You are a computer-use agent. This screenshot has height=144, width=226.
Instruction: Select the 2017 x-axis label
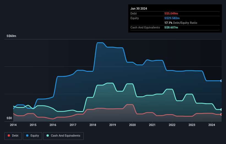coord(73,125)
